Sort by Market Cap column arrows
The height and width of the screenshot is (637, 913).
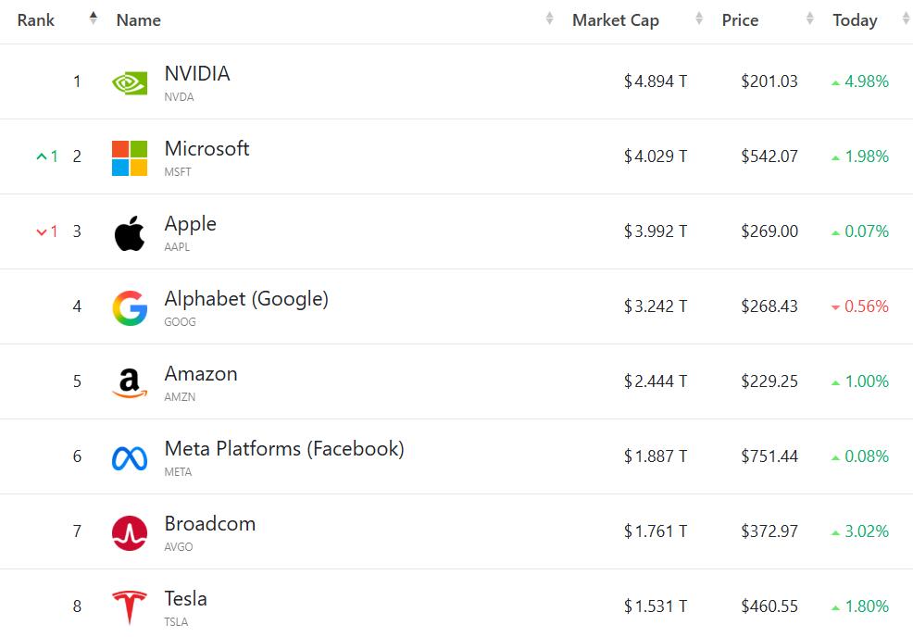[699, 19]
